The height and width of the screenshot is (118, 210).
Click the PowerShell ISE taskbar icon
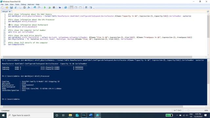click(x=97, y=115)
